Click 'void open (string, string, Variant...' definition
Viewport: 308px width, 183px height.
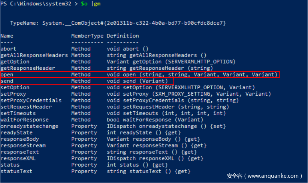[x=192, y=75]
